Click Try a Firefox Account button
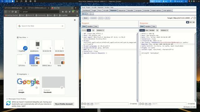 pos(64,104)
